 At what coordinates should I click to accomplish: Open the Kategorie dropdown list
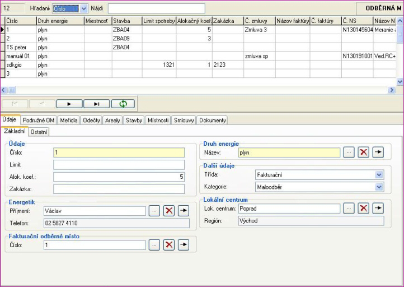tap(379, 186)
